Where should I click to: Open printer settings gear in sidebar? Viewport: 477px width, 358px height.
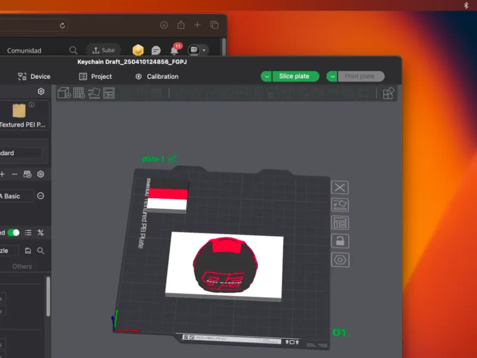click(41, 91)
